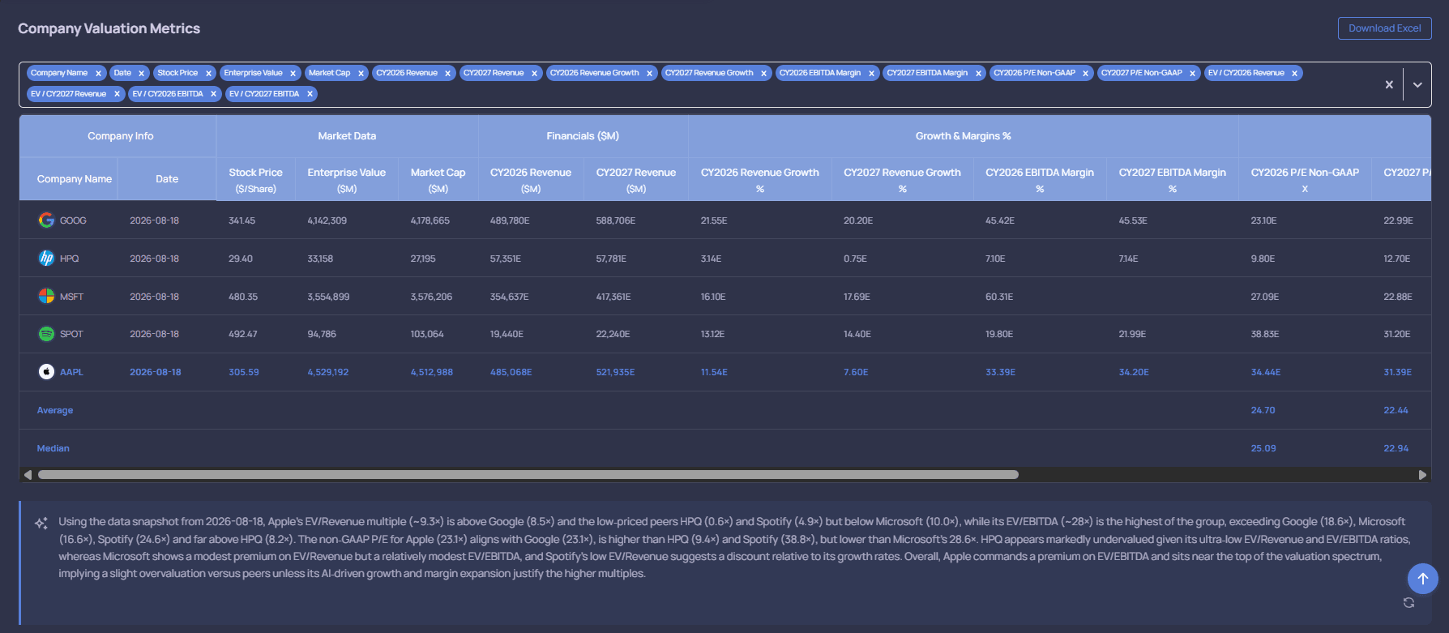The image size is (1449, 633).
Task: Click MSFT stock price 480.35
Action: coord(243,297)
